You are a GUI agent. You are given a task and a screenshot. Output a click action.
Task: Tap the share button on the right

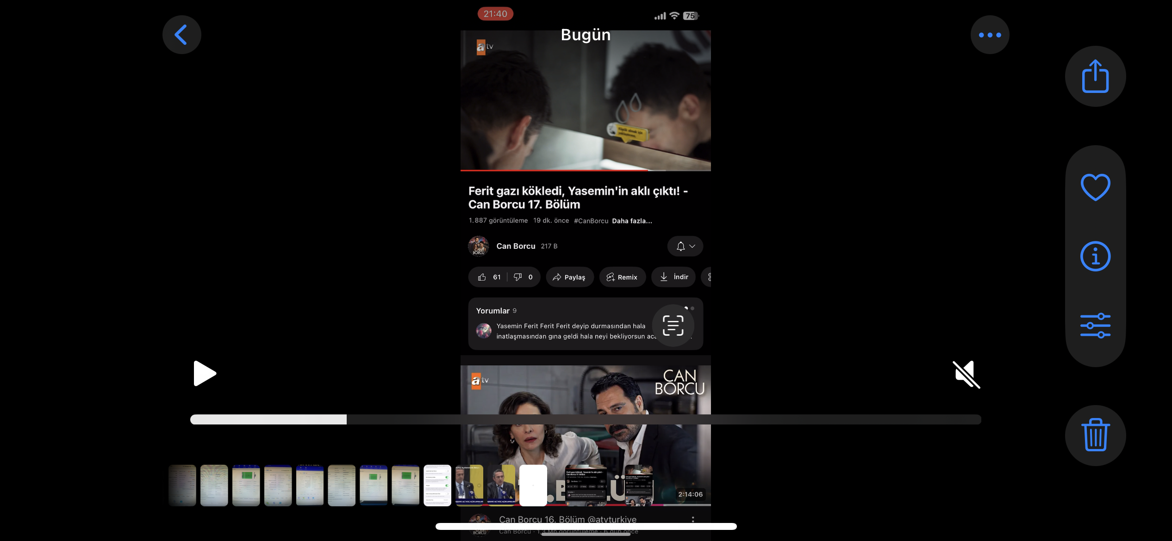pos(1095,76)
